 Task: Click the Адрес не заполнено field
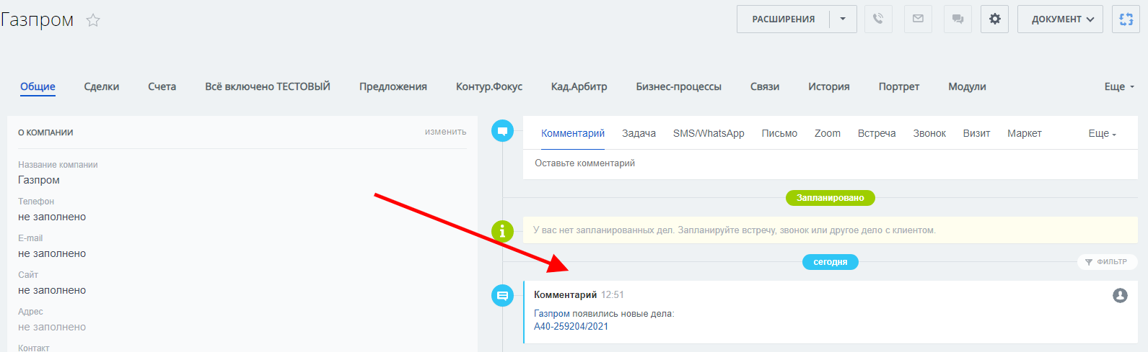pos(52,327)
